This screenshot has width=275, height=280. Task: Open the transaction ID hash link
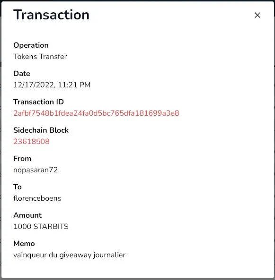click(x=96, y=113)
